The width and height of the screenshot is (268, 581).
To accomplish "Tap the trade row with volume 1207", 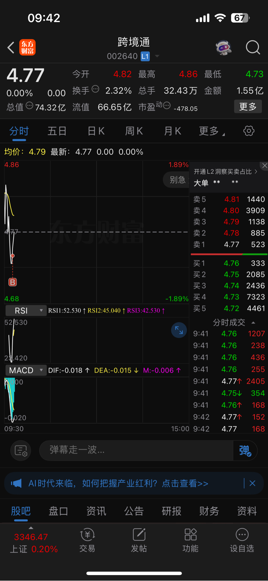I will click(x=229, y=334).
